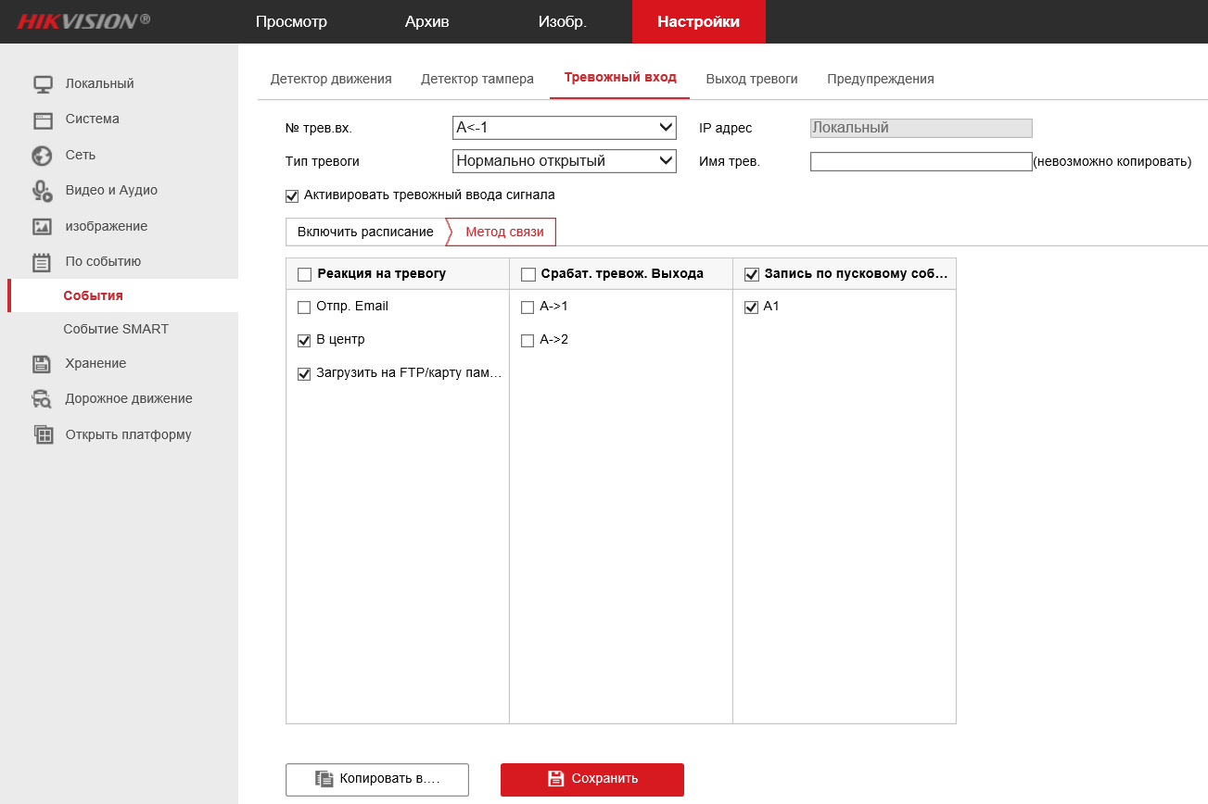Select the Тревожный вход tab

pos(620,78)
